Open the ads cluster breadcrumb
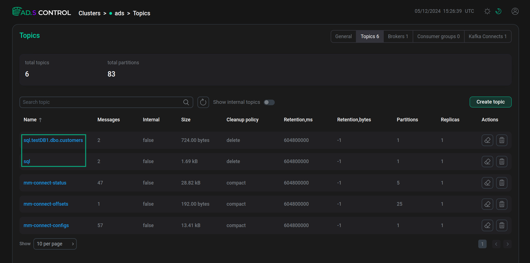530x263 pixels. coord(119,13)
